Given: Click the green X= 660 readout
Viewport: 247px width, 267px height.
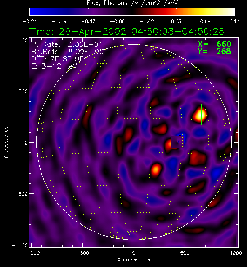Looking at the screenshot, I should click(215, 44).
